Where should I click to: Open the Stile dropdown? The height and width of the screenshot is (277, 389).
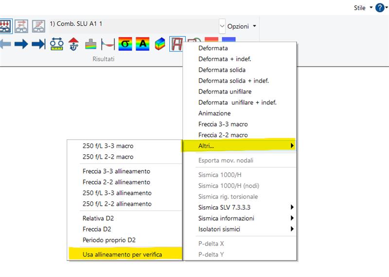tap(363, 8)
